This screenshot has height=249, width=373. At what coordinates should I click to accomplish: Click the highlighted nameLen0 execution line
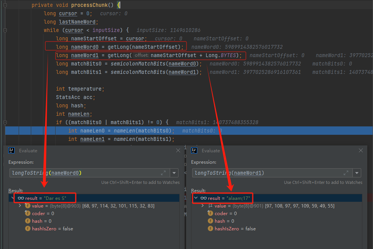click(x=189, y=131)
